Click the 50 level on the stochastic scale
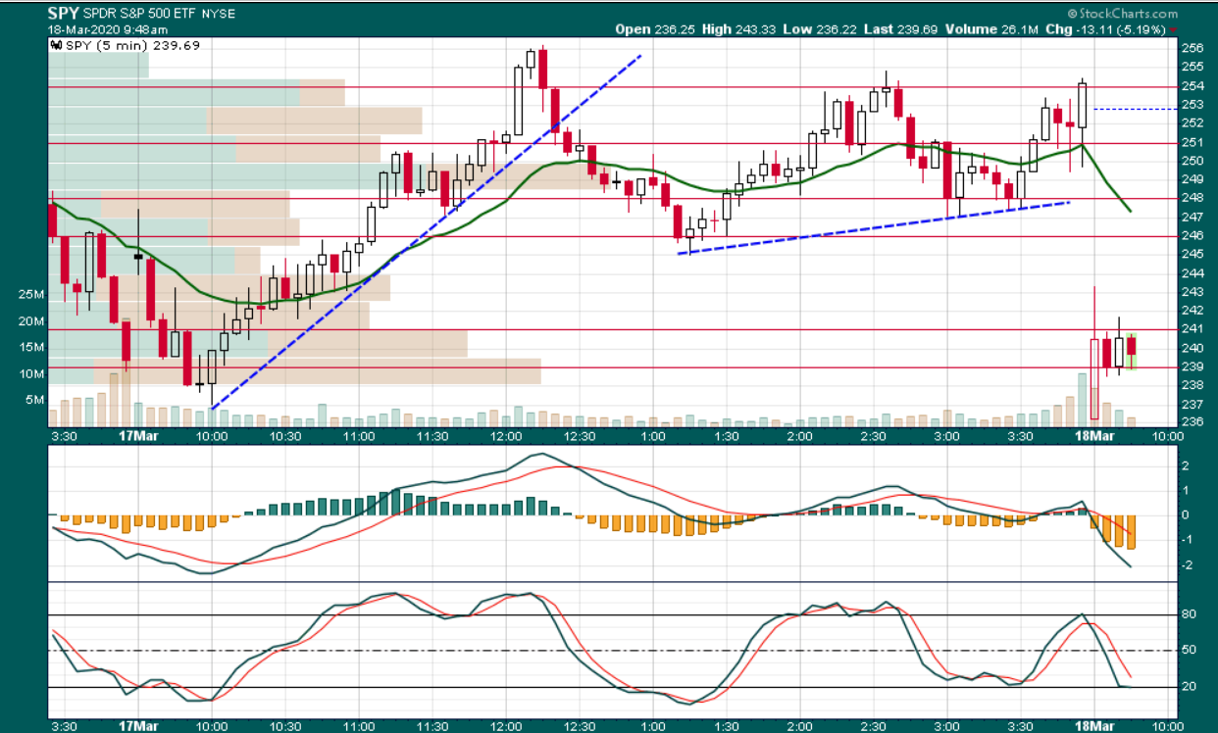The width and height of the screenshot is (1218, 733). pos(1188,651)
